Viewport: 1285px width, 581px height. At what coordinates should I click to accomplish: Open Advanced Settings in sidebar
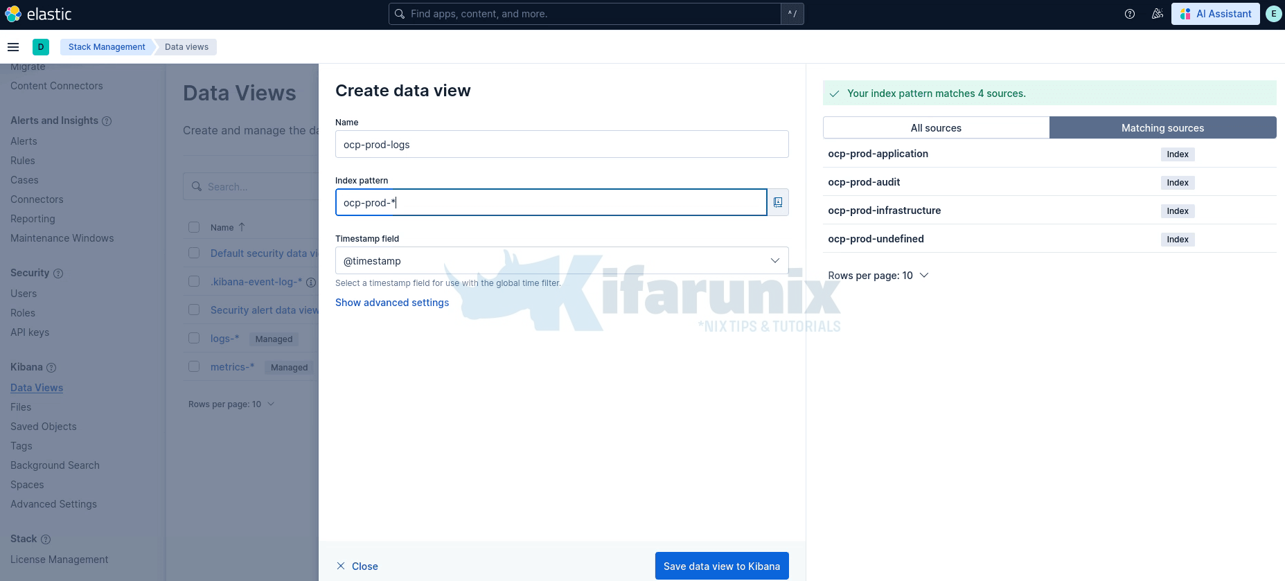point(53,504)
